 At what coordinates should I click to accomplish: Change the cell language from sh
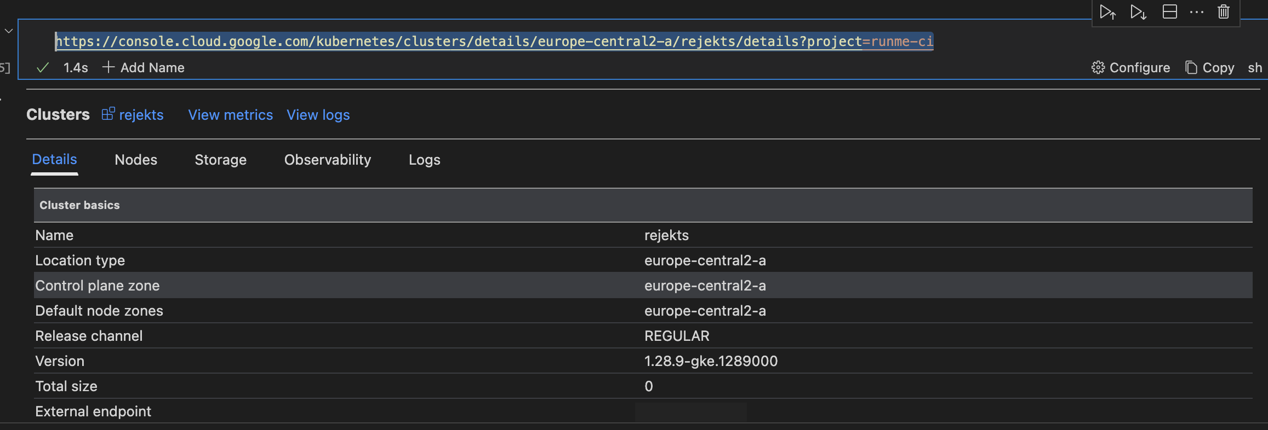(1255, 68)
